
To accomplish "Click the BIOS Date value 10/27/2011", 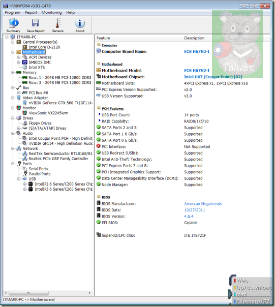I will click(x=195, y=210).
